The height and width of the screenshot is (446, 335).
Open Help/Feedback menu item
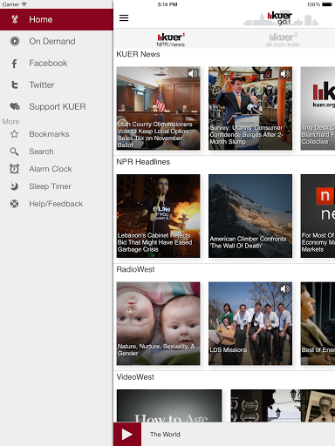[x=57, y=204]
